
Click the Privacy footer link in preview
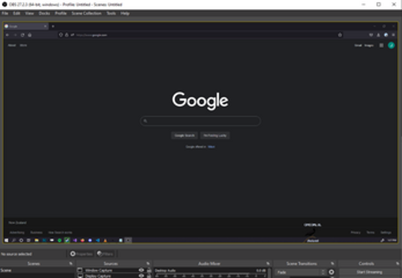(x=355, y=232)
